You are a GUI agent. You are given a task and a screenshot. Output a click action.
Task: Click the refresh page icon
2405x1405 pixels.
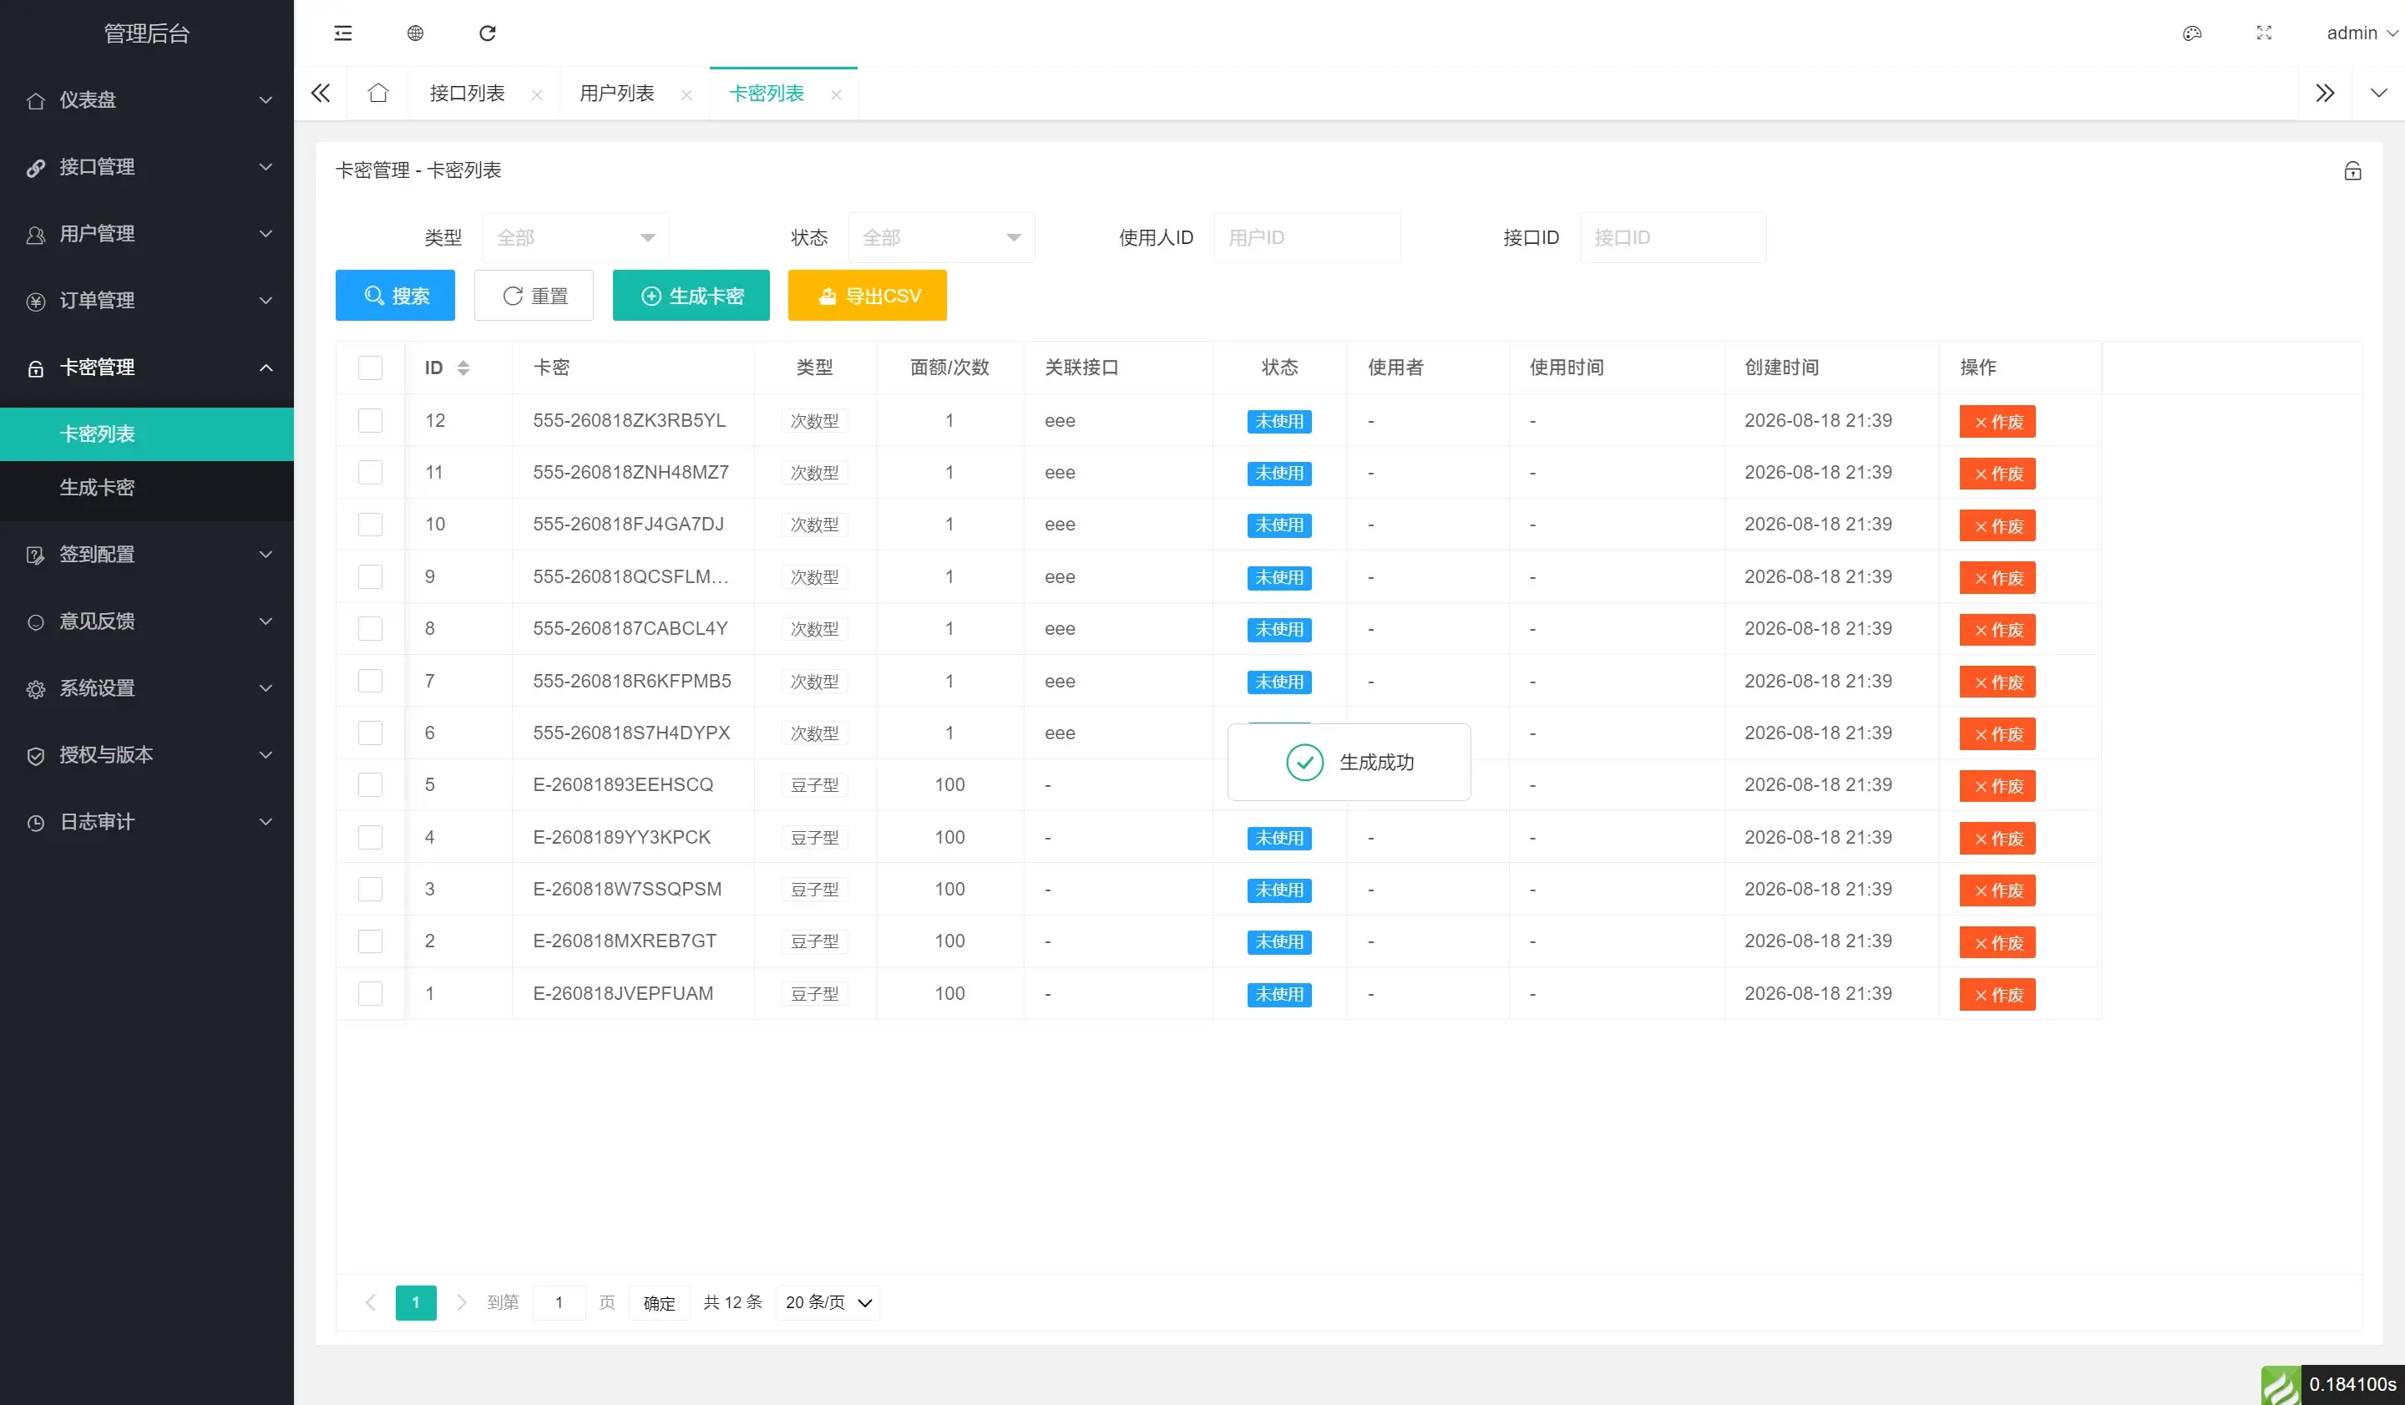click(488, 33)
